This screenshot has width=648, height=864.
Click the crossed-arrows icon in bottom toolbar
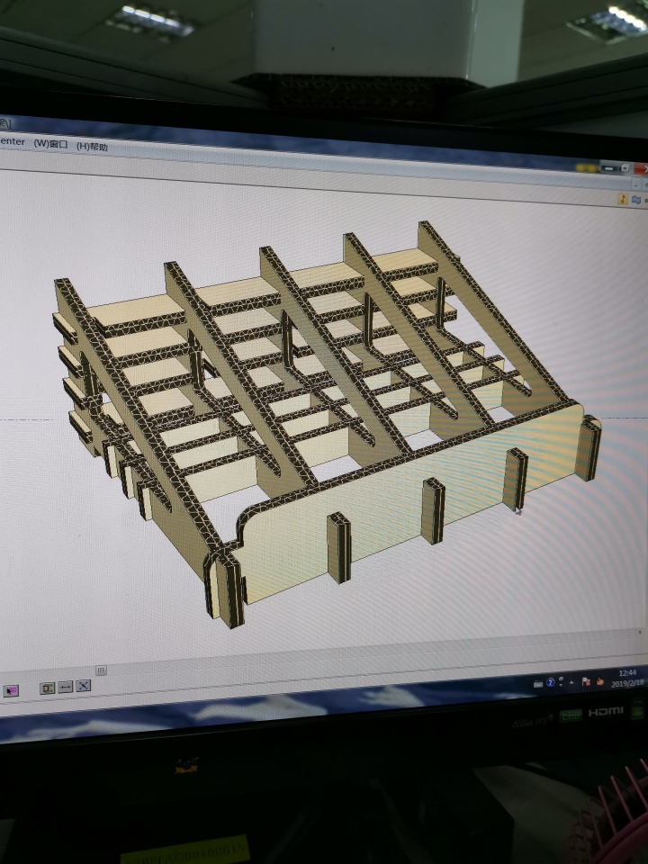coord(83,686)
